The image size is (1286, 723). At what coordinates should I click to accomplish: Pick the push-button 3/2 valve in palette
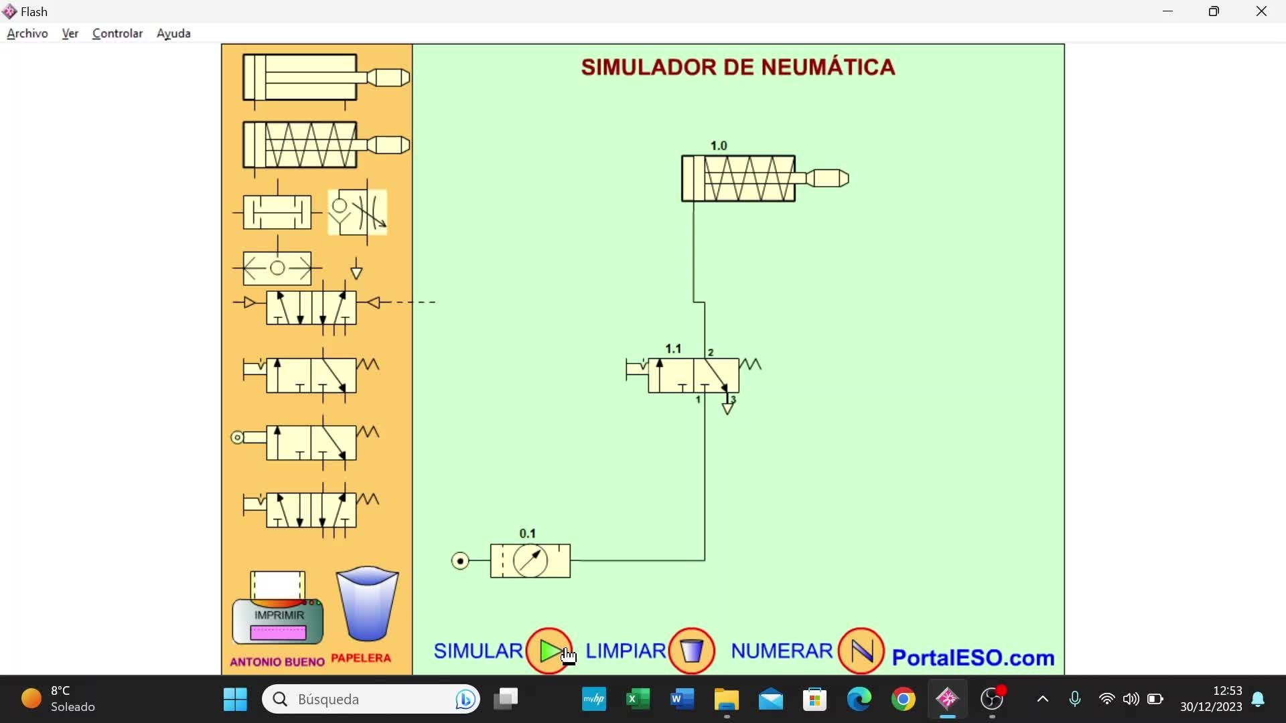pos(311,376)
